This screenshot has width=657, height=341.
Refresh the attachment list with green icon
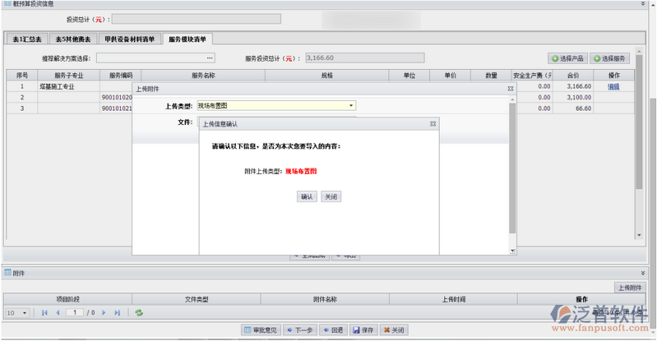pos(139,313)
